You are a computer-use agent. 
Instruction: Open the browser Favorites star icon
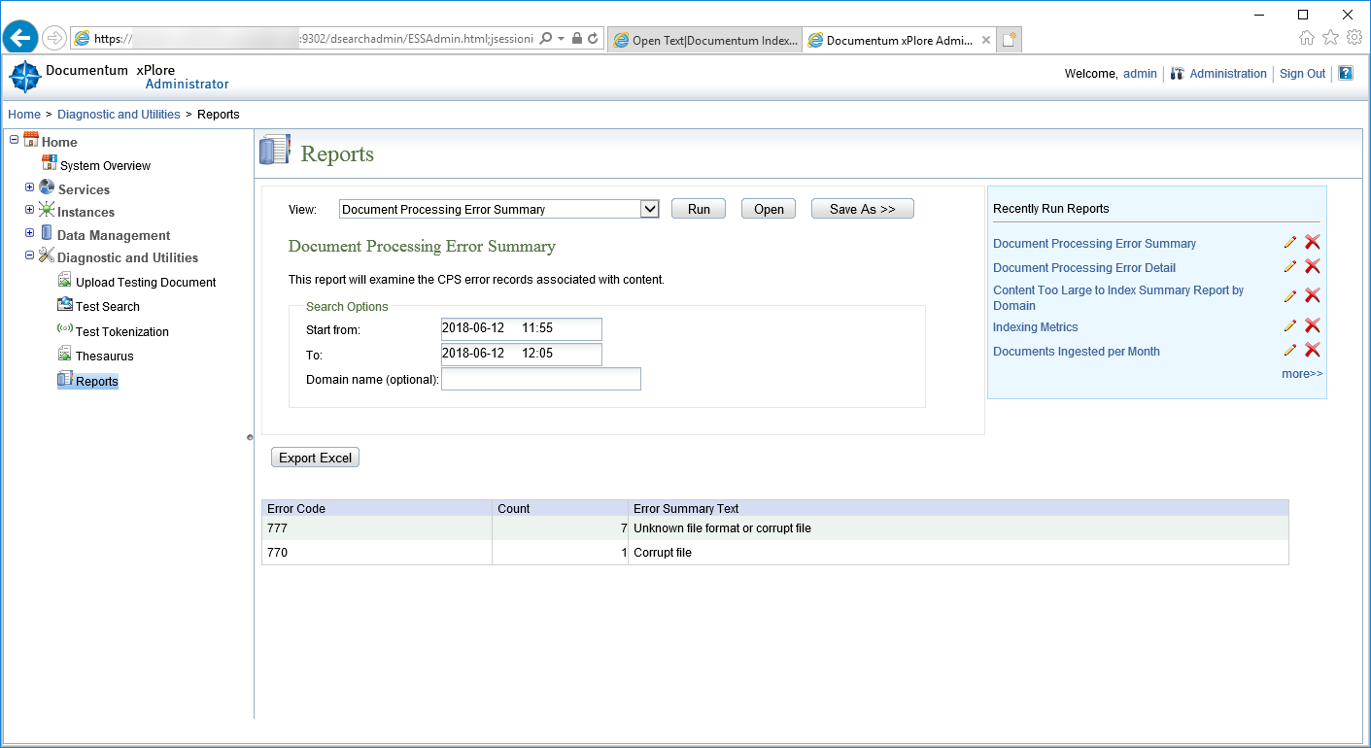point(1330,37)
